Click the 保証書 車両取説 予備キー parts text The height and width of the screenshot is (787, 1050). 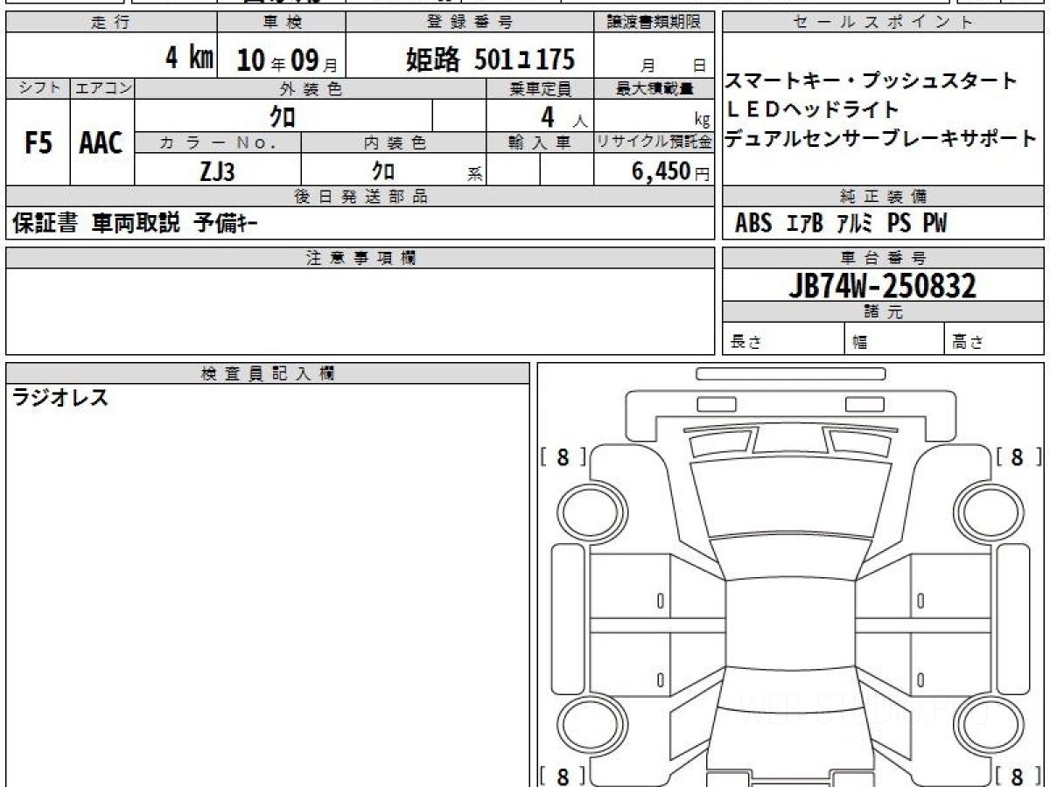pyautogui.click(x=134, y=224)
